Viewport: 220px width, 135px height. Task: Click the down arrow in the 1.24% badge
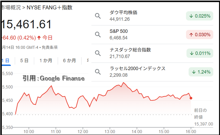coord(194,72)
